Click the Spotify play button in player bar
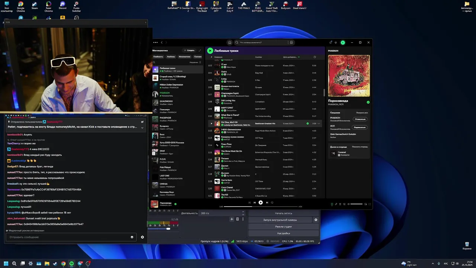 [261, 202]
